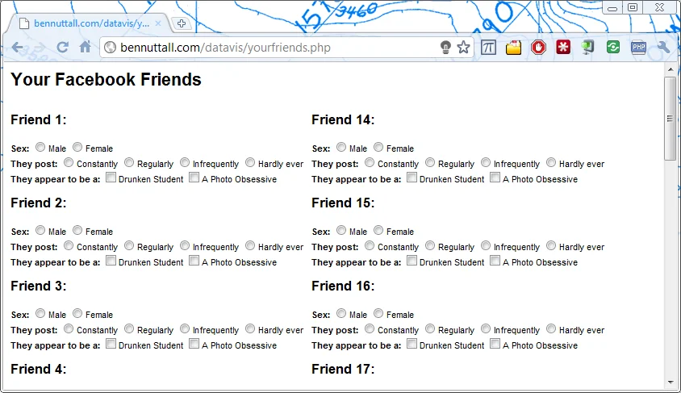Select Male for Friend 2
The image size is (681, 393).
point(40,230)
